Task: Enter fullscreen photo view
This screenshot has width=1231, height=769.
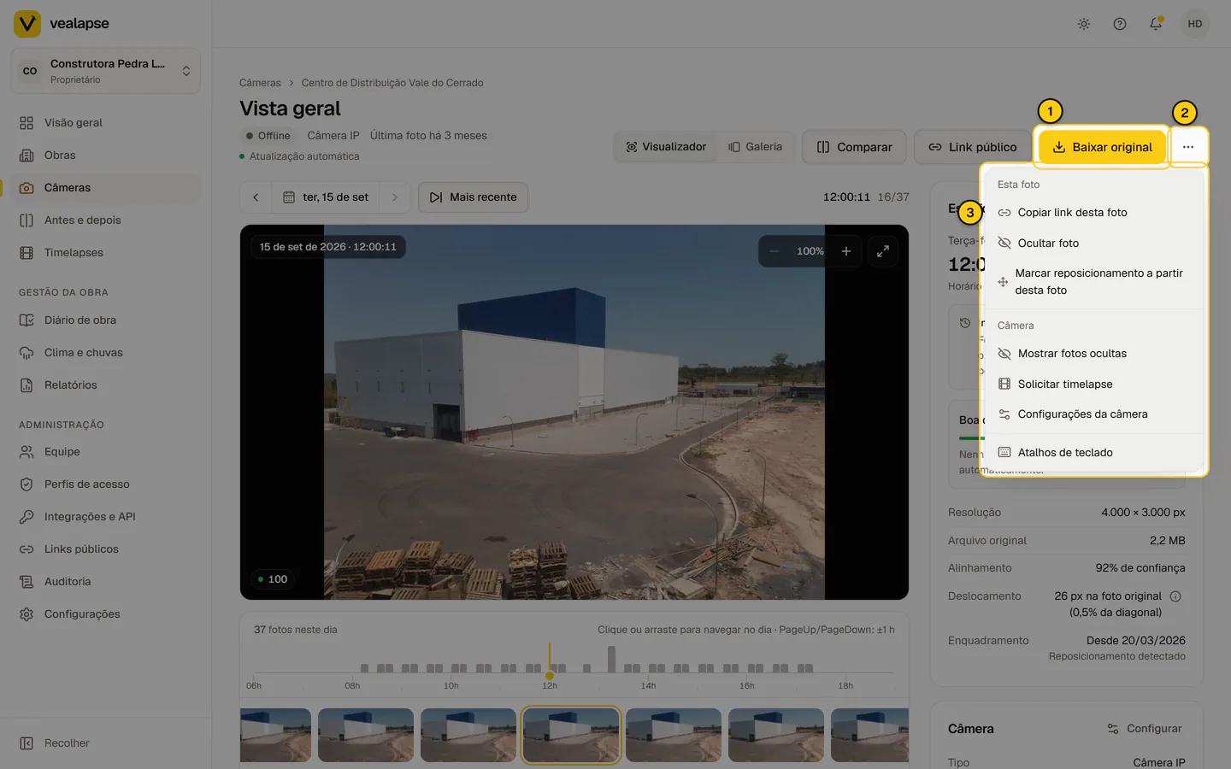Action: click(x=883, y=251)
